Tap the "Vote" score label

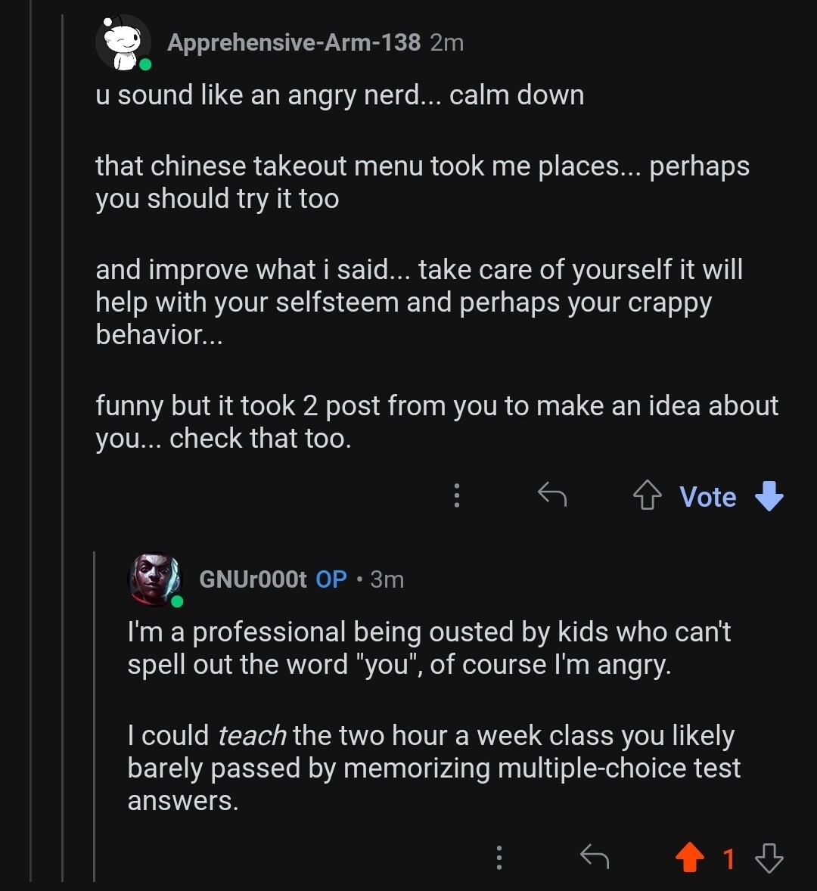coord(708,497)
